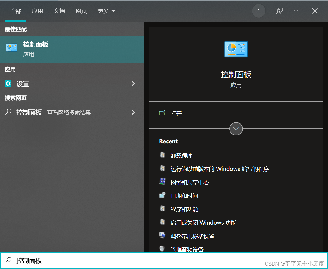Click the 控制面板 title in the preview pane
This screenshot has width=328, height=269.
click(x=236, y=75)
